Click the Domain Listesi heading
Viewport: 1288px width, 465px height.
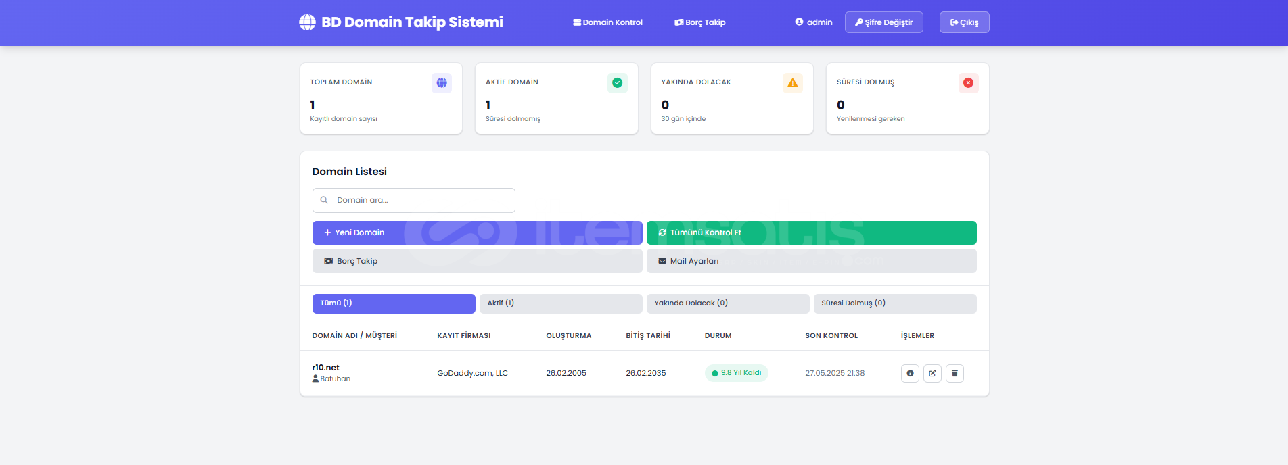point(350,172)
